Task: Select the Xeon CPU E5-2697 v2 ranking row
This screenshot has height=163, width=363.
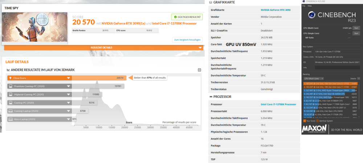Action: (330, 108)
